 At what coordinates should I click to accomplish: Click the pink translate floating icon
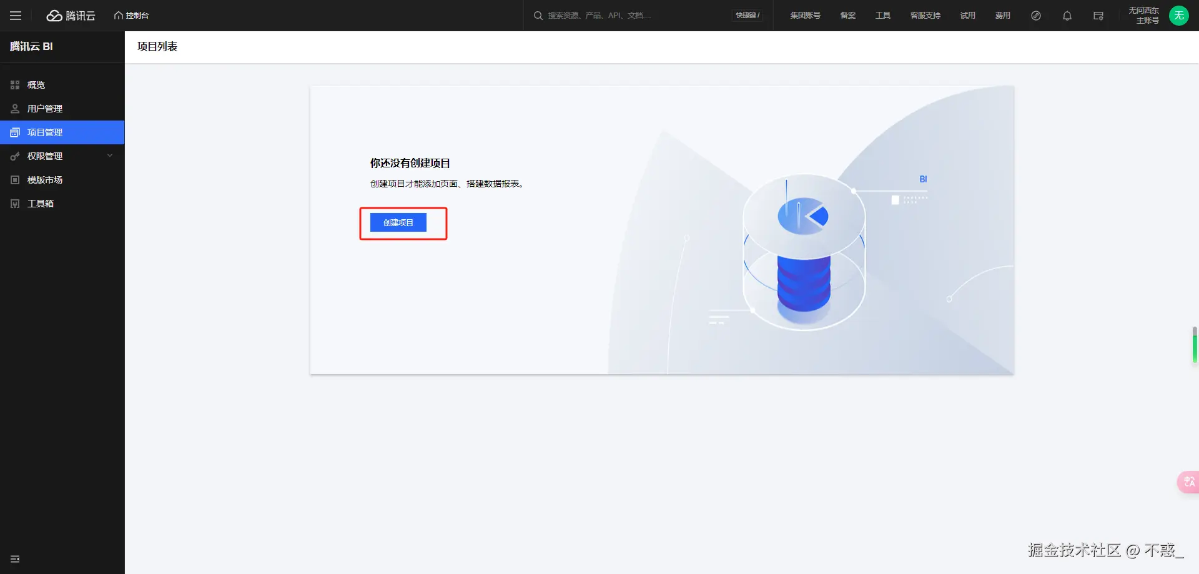pos(1188,482)
